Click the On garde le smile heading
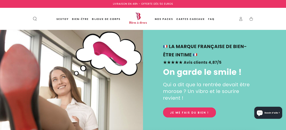Screen dimensions: 286x130 click(202, 72)
